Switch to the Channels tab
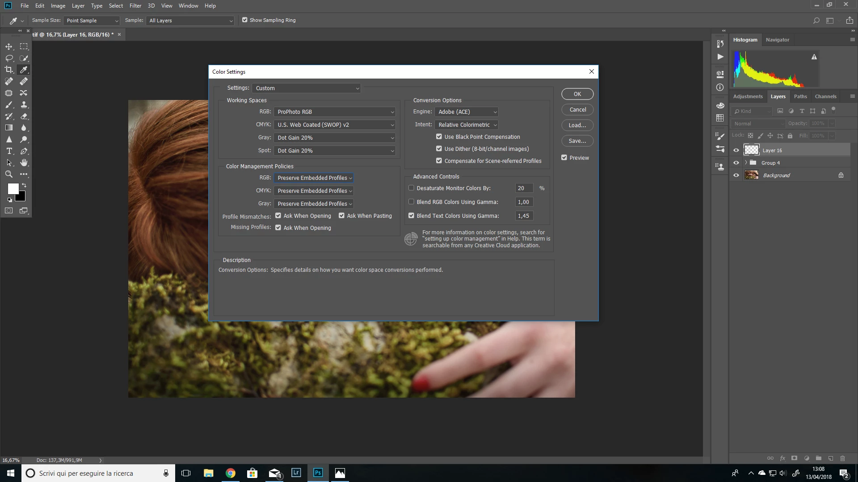858x482 pixels. tap(825, 96)
